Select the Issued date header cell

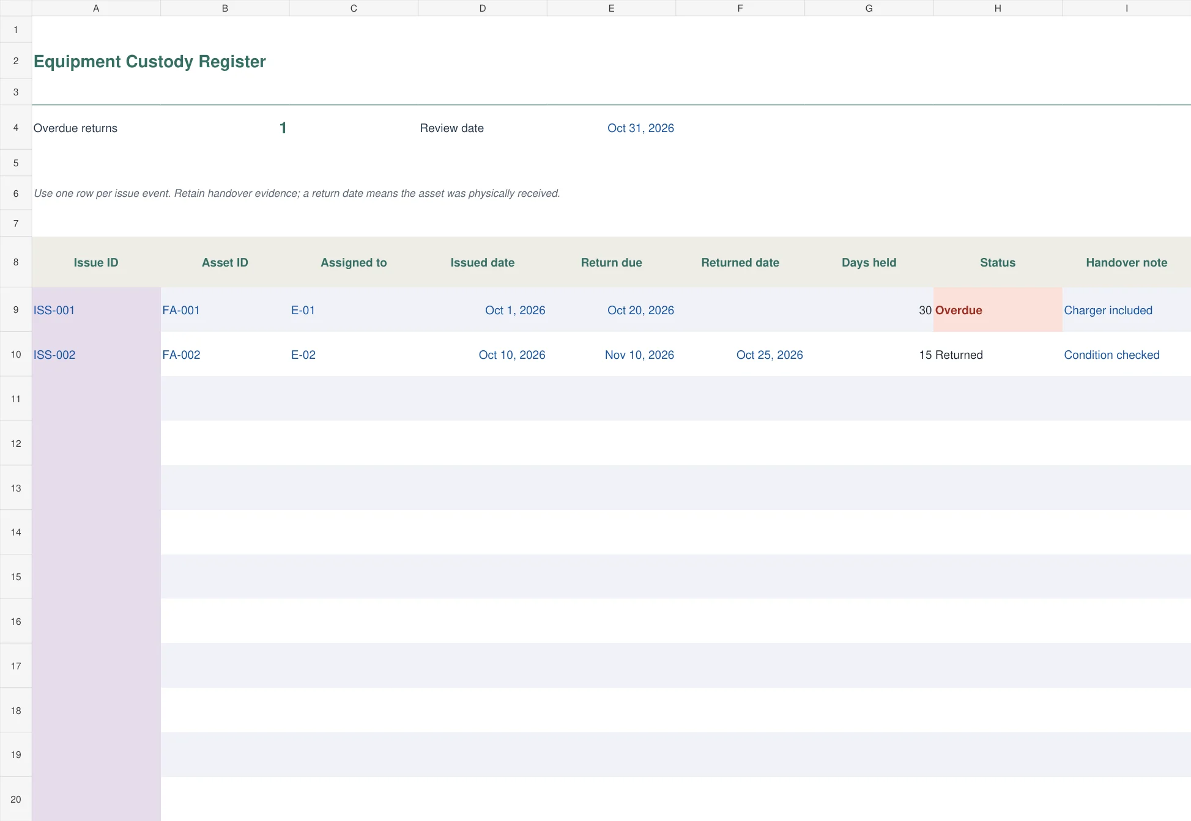click(x=483, y=262)
